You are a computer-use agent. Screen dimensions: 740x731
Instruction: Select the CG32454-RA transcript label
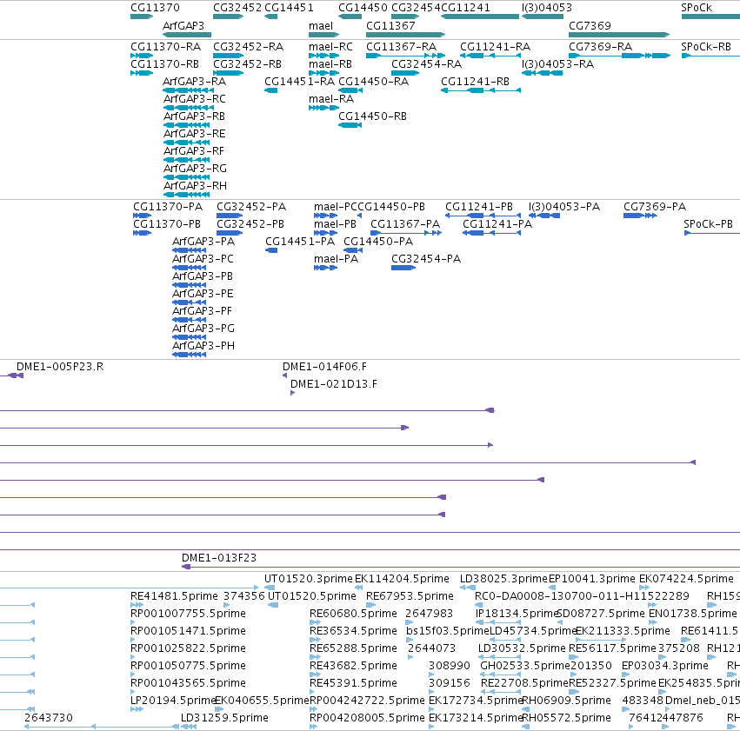point(427,64)
